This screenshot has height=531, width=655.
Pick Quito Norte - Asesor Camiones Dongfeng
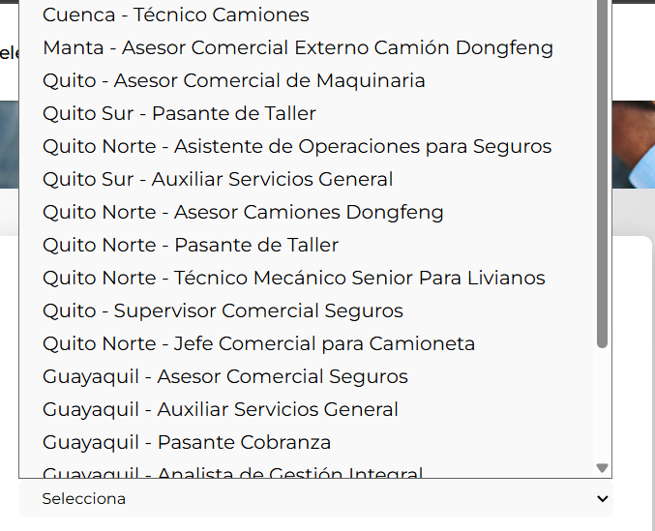point(243,212)
